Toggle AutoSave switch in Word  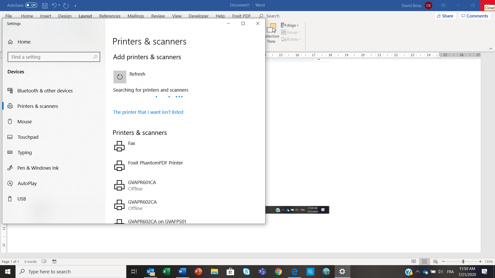31,5
